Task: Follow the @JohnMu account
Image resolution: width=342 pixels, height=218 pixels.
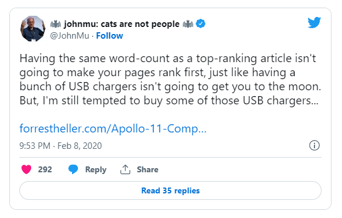Action: pyautogui.click(x=110, y=36)
